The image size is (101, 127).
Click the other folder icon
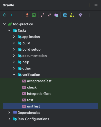pos(19,69)
